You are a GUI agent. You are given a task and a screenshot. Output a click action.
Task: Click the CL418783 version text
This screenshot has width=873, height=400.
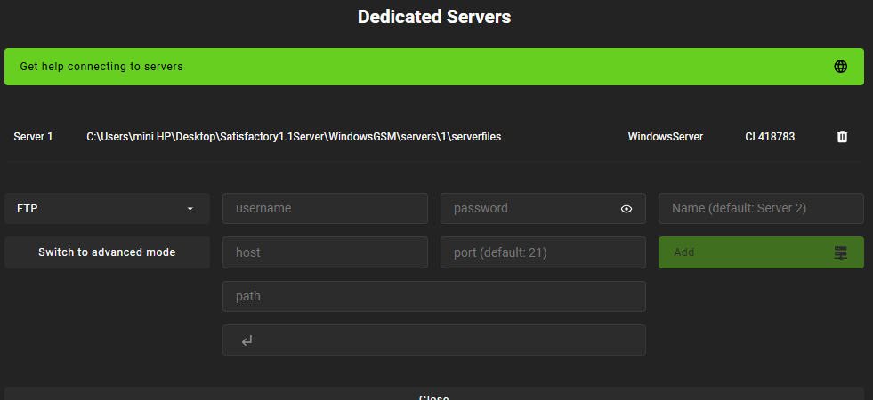coord(770,137)
